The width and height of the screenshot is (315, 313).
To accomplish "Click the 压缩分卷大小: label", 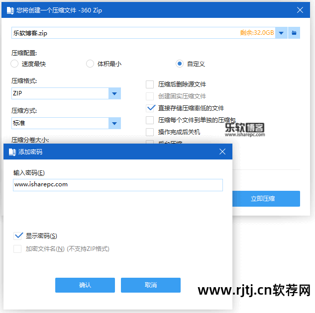I will (30, 140).
